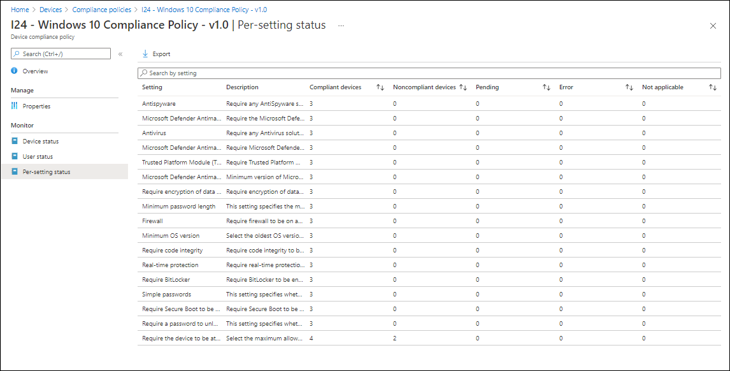
Task: Click 'Minimum version of Micro...' description cell
Action: coord(265,177)
